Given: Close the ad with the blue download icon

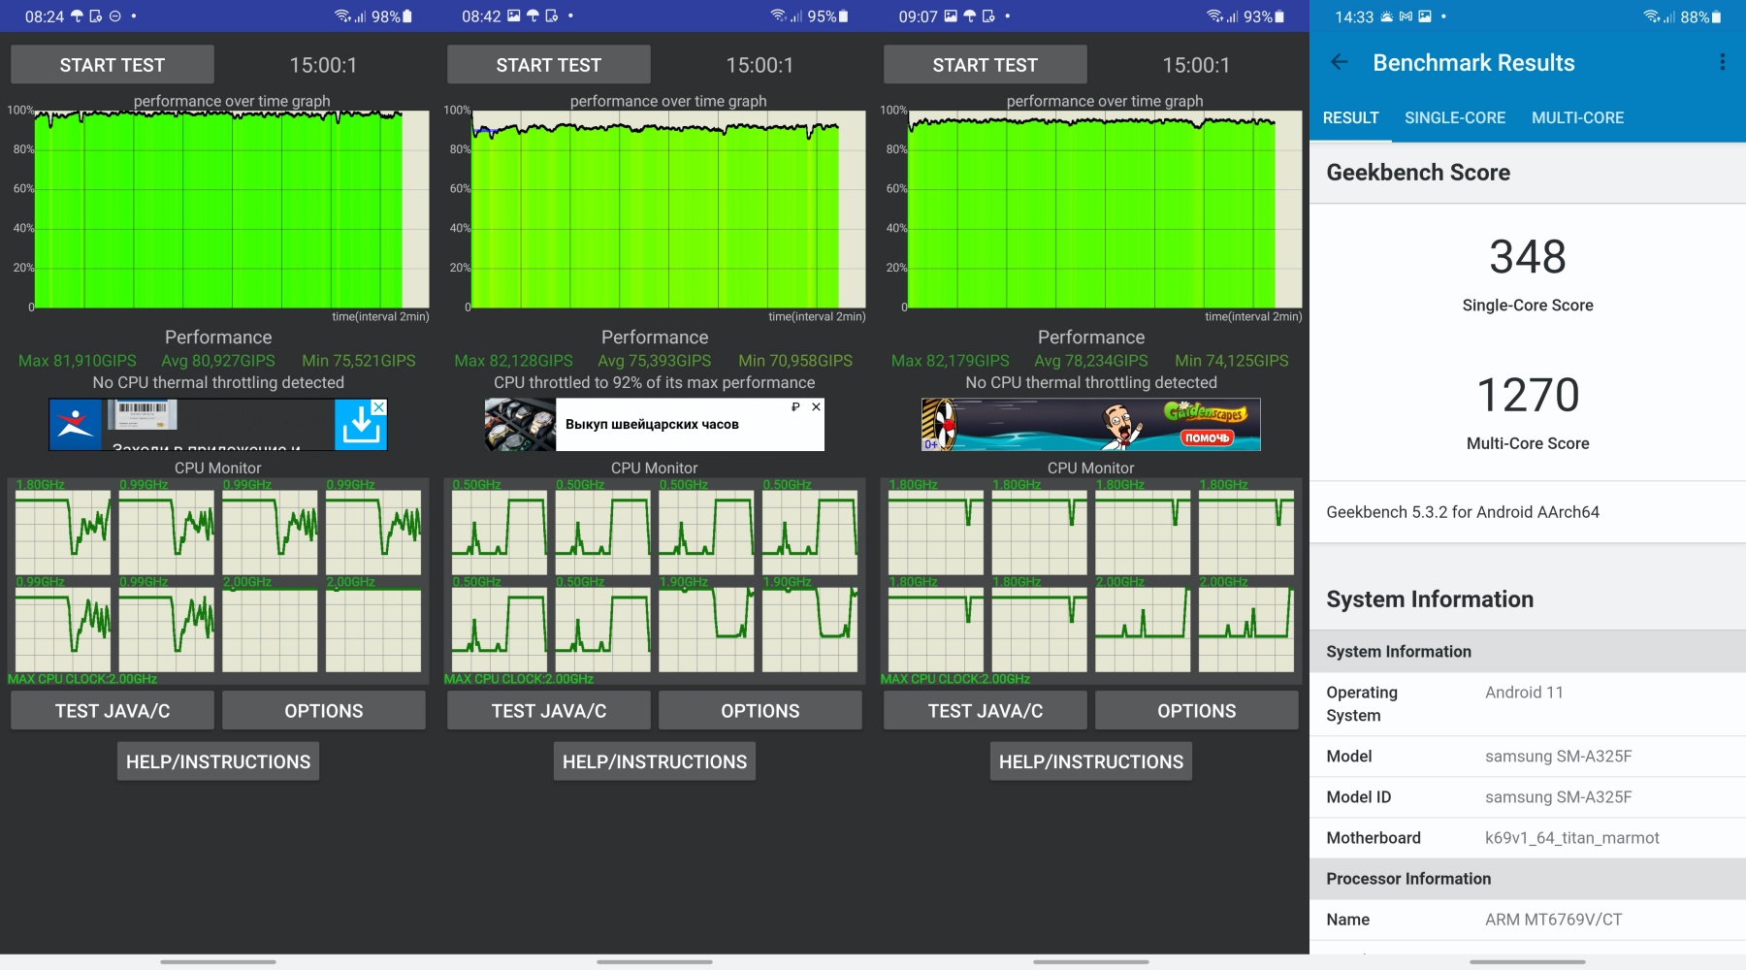Looking at the screenshot, I should click(379, 407).
